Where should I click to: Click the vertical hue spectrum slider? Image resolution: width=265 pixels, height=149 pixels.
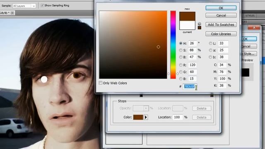click(173, 45)
